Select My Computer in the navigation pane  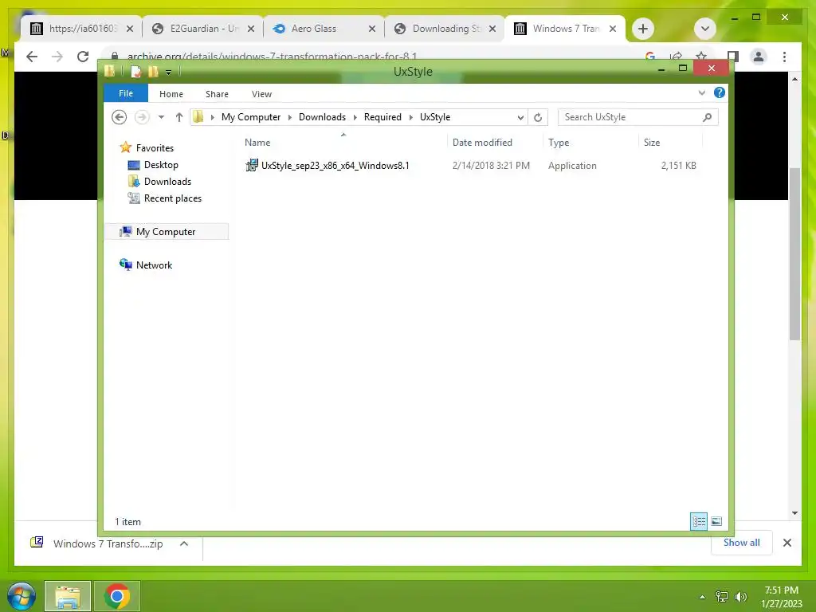pos(166,232)
